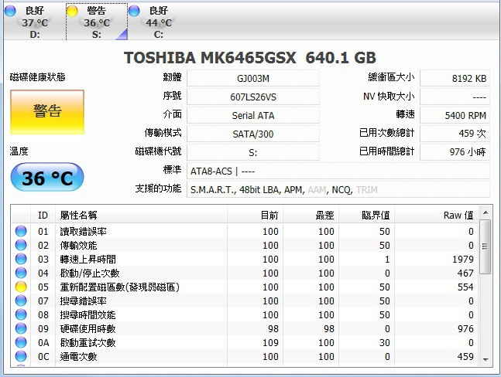Click the rotation rate value 5400 RPM

click(455, 115)
